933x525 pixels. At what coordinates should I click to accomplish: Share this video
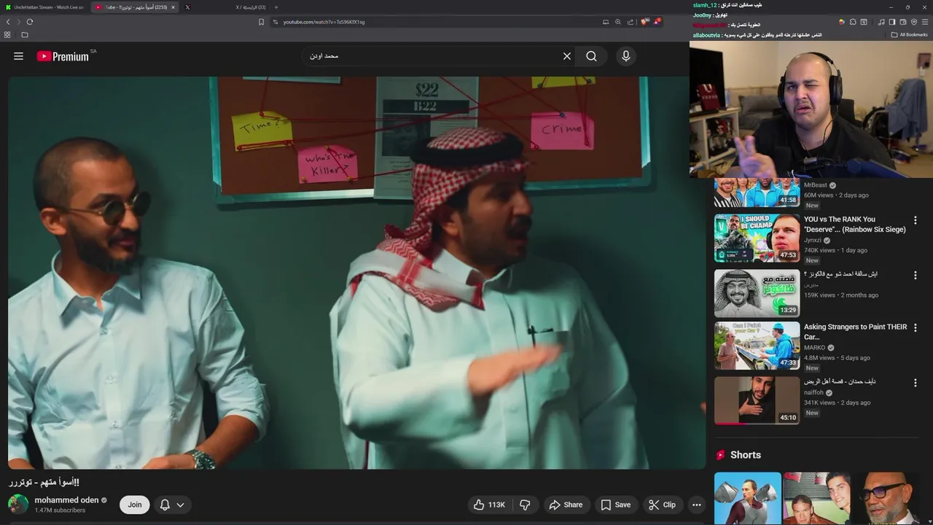566,505
